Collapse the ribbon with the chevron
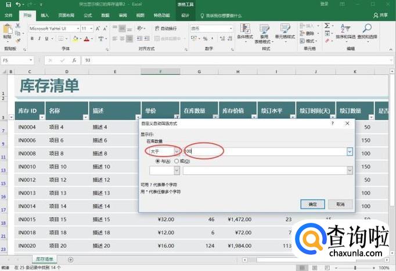The image size is (396, 271). click(391, 49)
